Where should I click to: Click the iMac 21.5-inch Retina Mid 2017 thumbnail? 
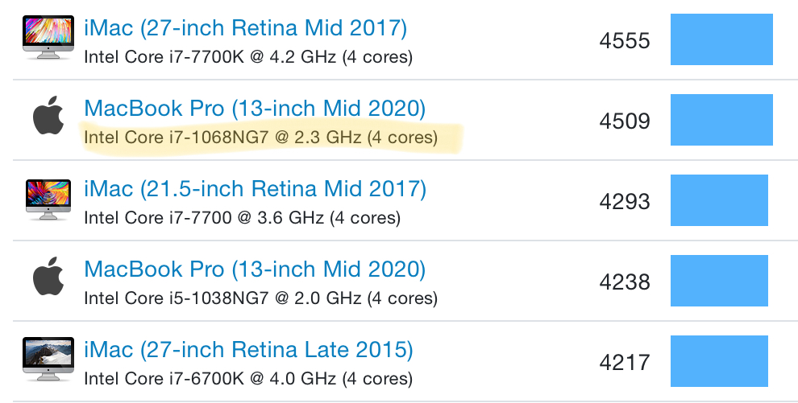point(48,199)
